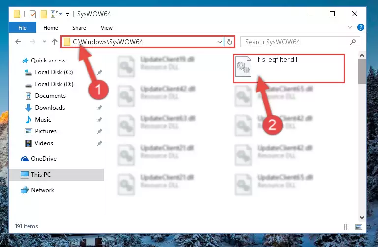Image resolution: width=378 pixels, height=247 pixels.
Task: Open the Customize Quick Access Toolbar dropdown
Action: (68, 14)
